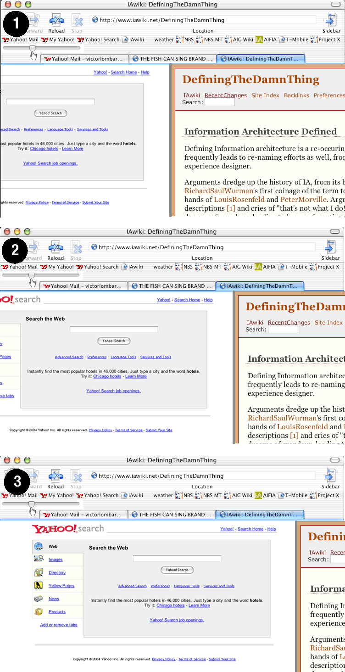
Task: Click Yahoo! Search button in middle window
Action: pos(114,341)
